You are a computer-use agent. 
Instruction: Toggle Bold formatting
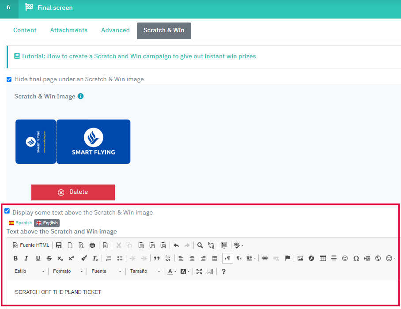(x=15, y=258)
